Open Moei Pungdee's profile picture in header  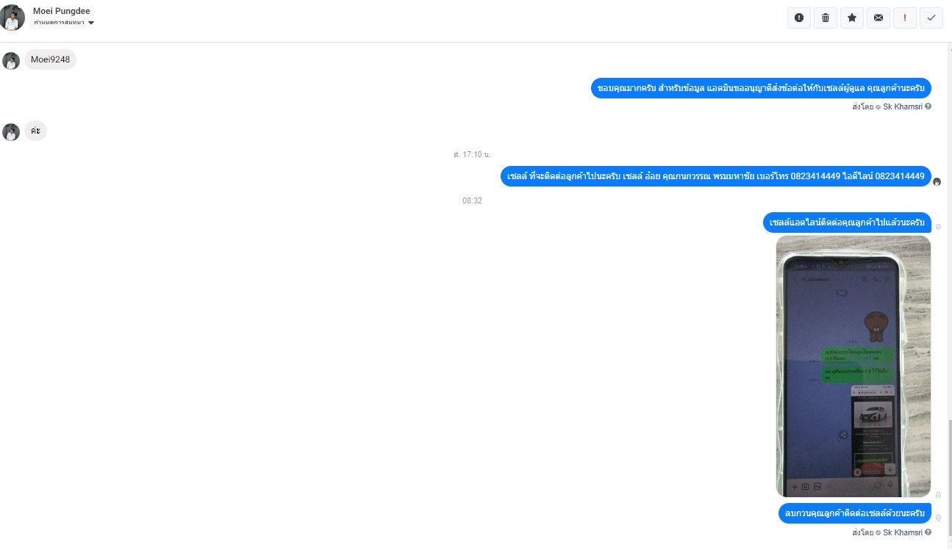[12, 18]
